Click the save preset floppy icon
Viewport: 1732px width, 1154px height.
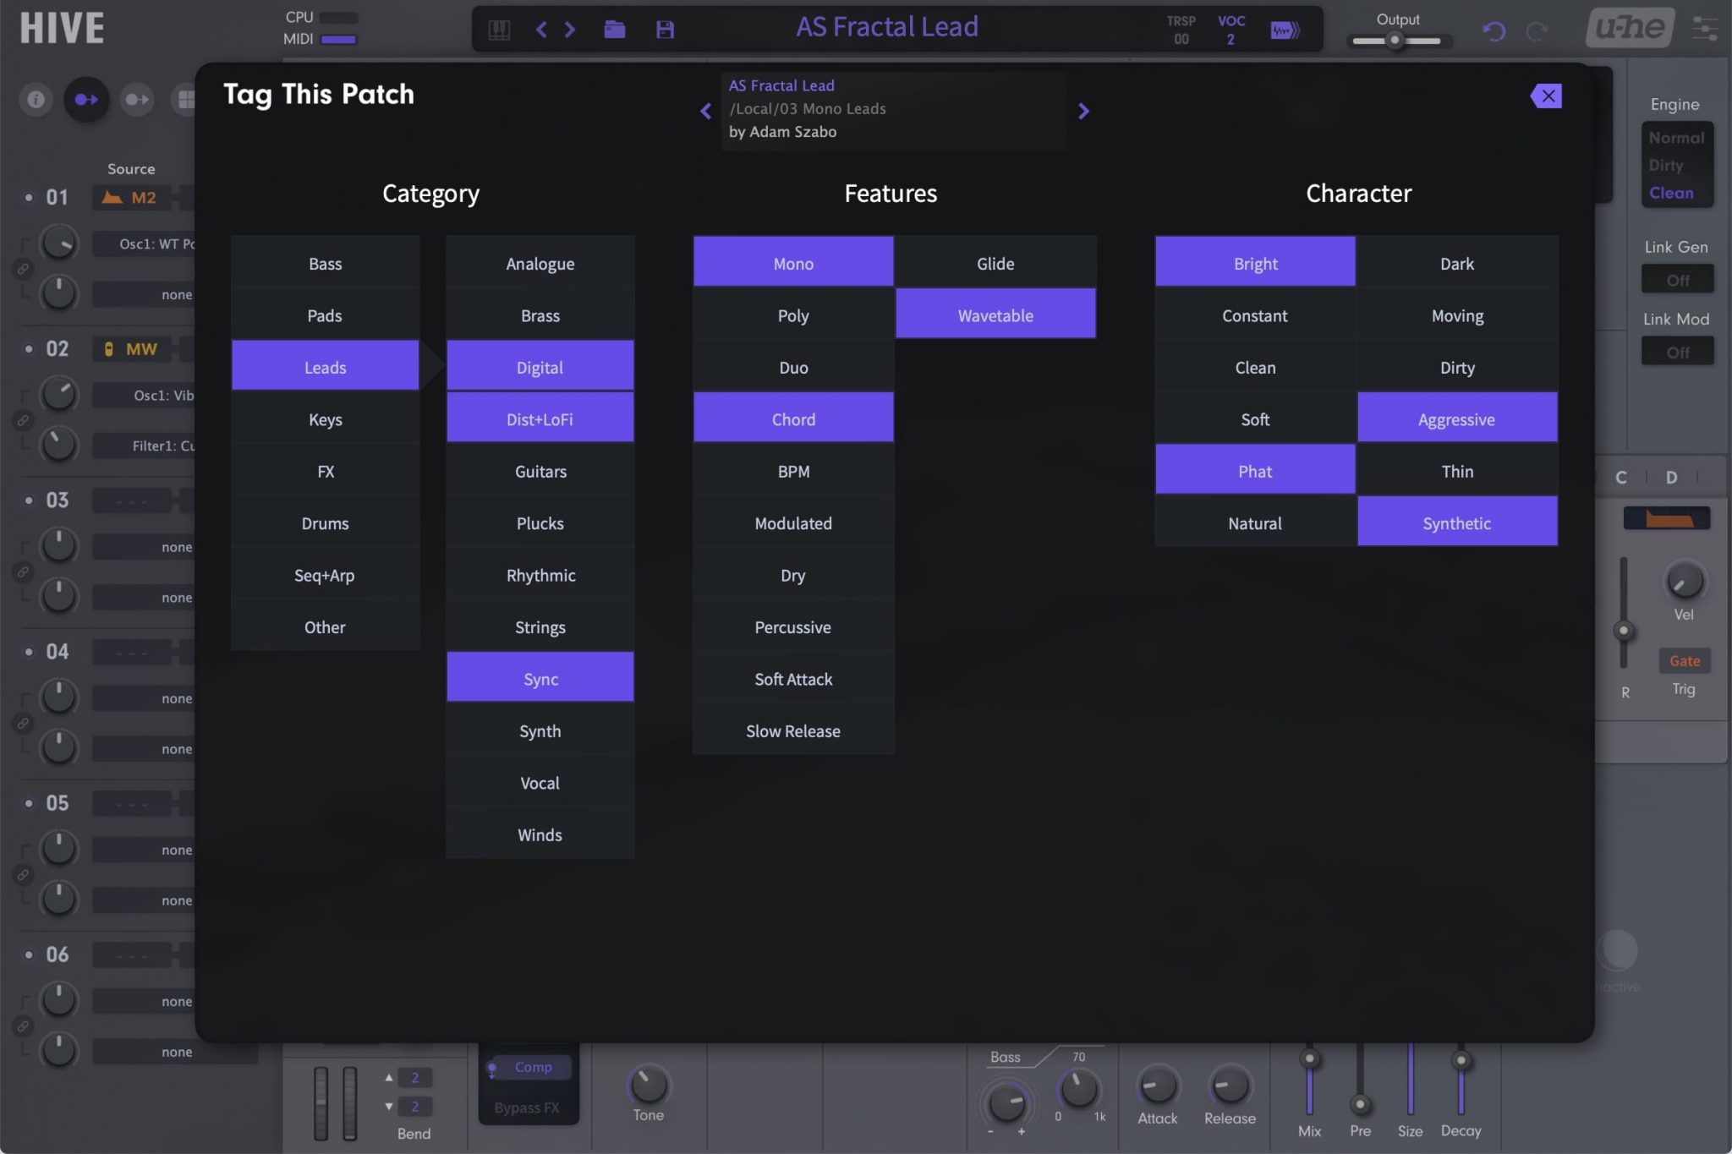665,30
